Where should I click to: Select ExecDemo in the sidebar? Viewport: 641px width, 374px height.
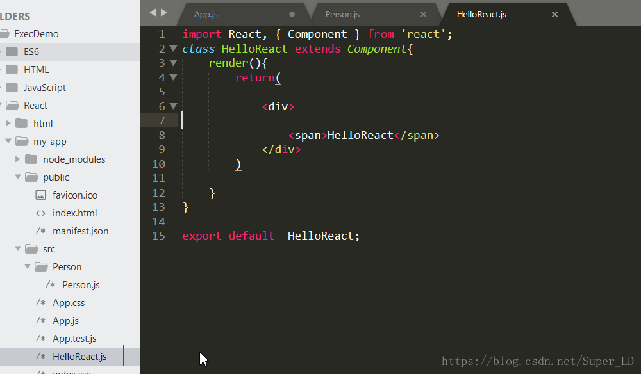click(x=37, y=34)
